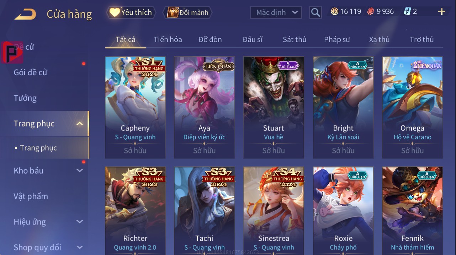Click the back arrow icon
This screenshot has width=456, height=255.
pyautogui.click(x=25, y=14)
